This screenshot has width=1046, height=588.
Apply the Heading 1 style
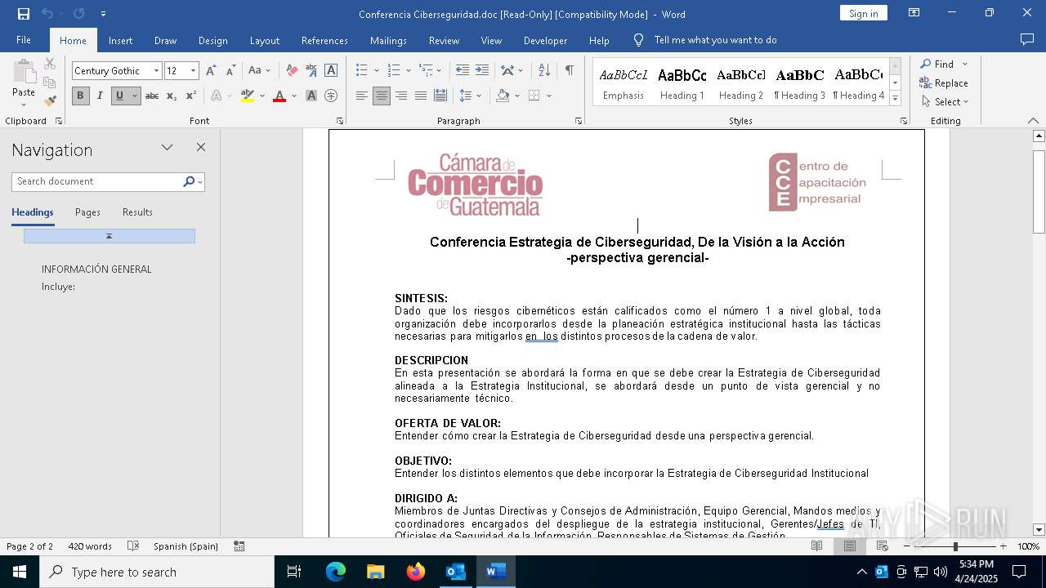[682, 83]
